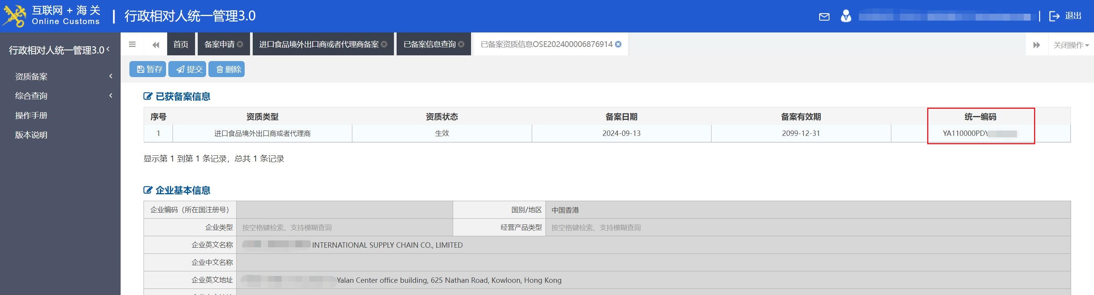This screenshot has height=295, width=1094.
Task: Close the 备案申请 tab
Action: point(240,44)
